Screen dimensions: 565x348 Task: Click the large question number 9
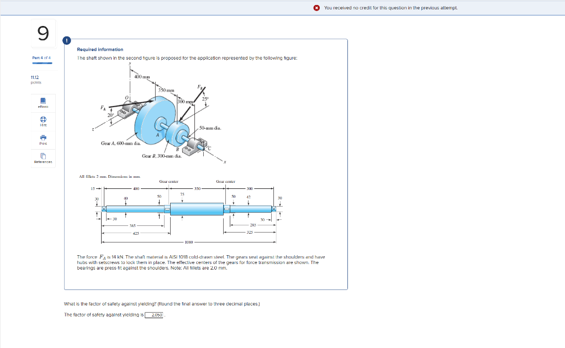point(43,34)
